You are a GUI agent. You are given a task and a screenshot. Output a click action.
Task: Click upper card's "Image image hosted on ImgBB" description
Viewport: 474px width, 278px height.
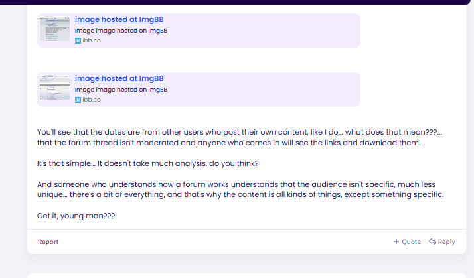coord(121,31)
